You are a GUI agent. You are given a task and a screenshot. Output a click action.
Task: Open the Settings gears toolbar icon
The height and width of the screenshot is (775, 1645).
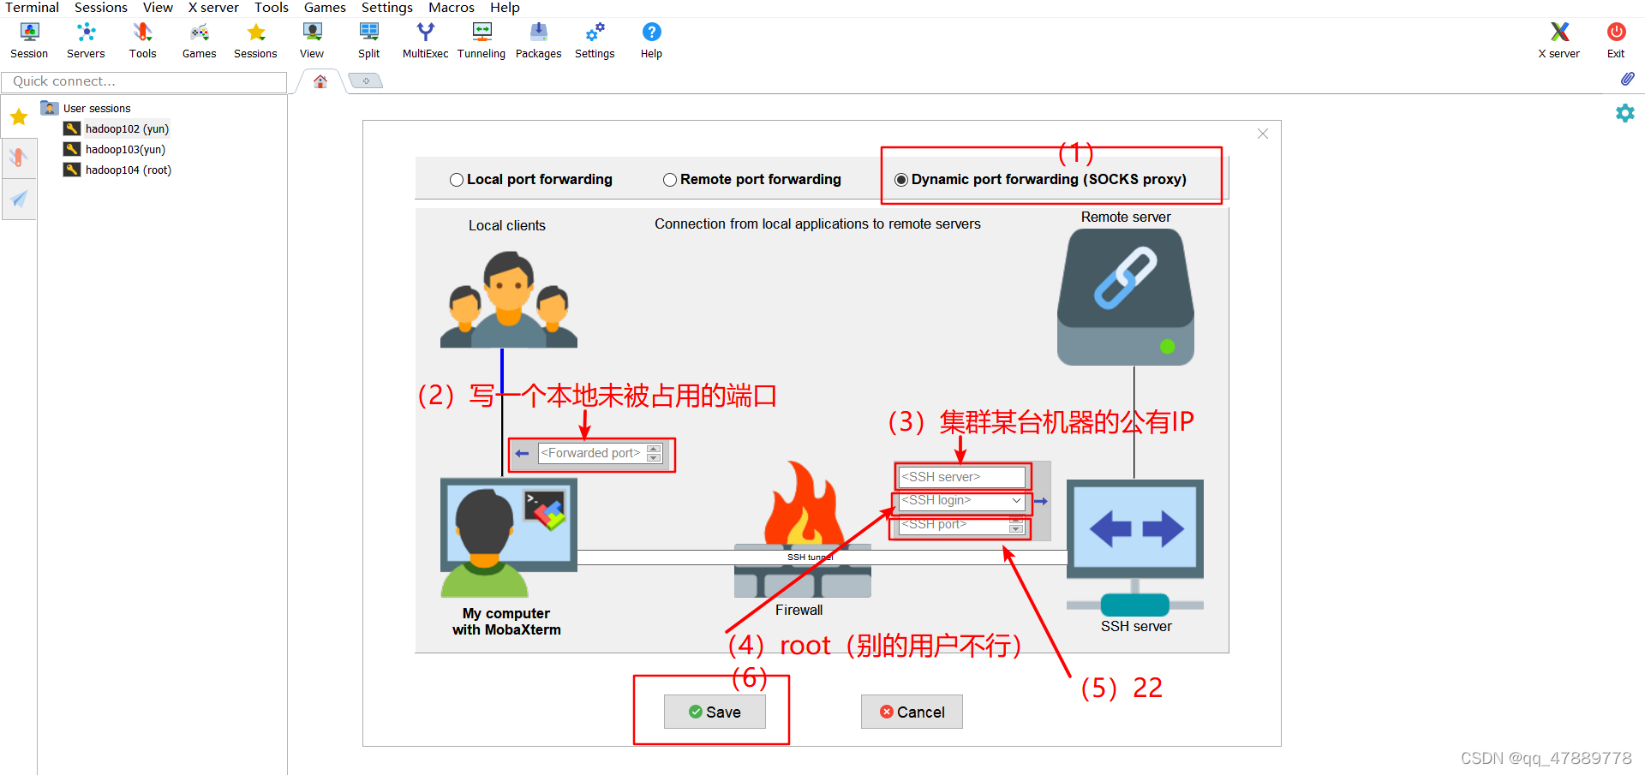tap(595, 40)
